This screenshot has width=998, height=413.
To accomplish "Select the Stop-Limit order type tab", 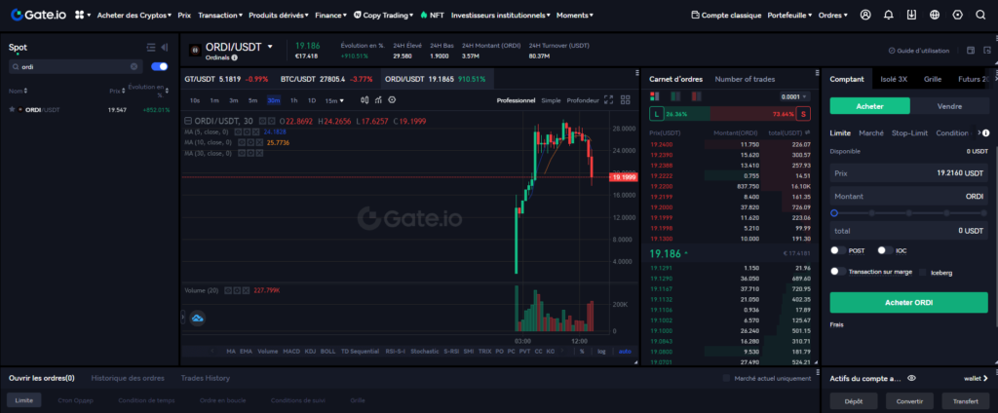I will click(x=909, y=133).
